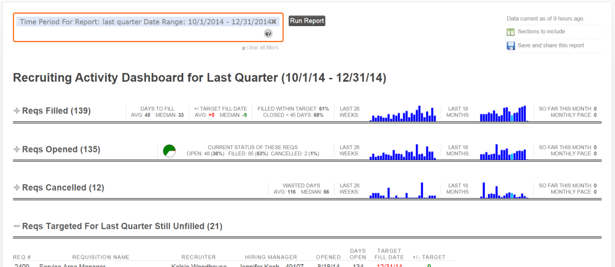The image size is (615, 267).
Task: Collapse Reqs Targeted Still Unfilled section
Action: point(17,226)
